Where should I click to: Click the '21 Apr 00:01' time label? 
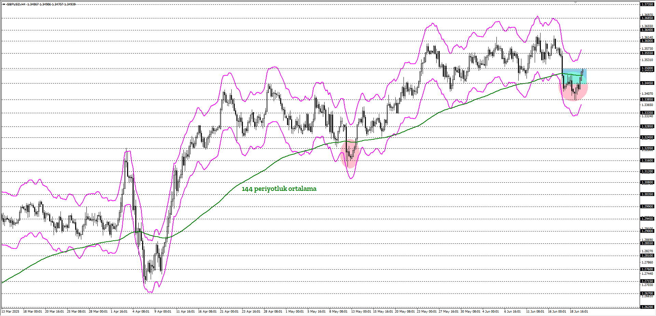229,312
